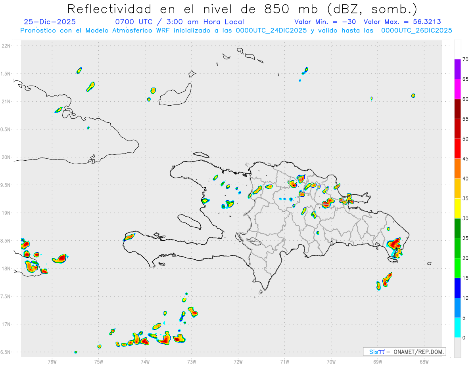Click the bright green 15–20 dBZ swatch

[457, 268]
